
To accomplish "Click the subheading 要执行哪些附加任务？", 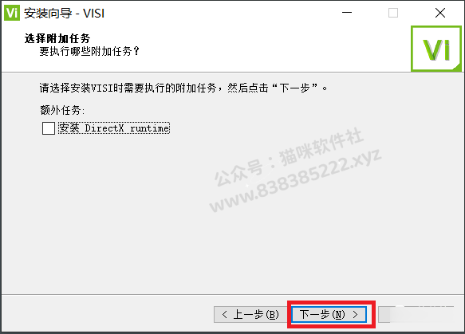I will tap(89, 51).
